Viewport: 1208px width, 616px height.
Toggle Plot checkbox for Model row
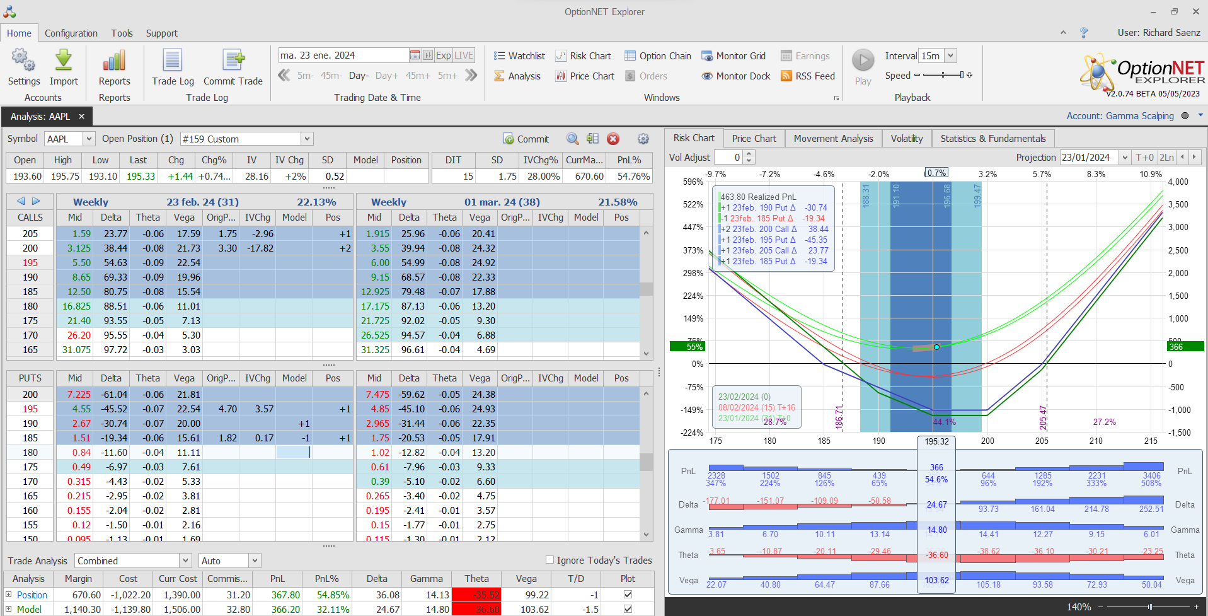pyautogui.click(x=628, y=609)
